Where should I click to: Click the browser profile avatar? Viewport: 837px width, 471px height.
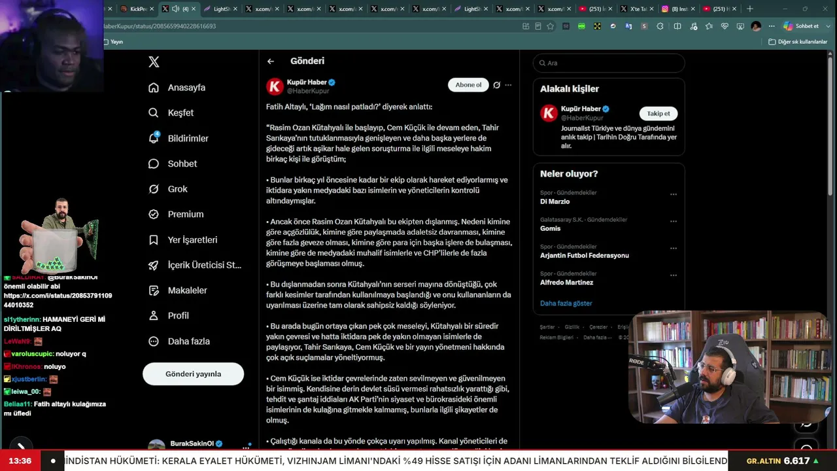pos(756,26)
